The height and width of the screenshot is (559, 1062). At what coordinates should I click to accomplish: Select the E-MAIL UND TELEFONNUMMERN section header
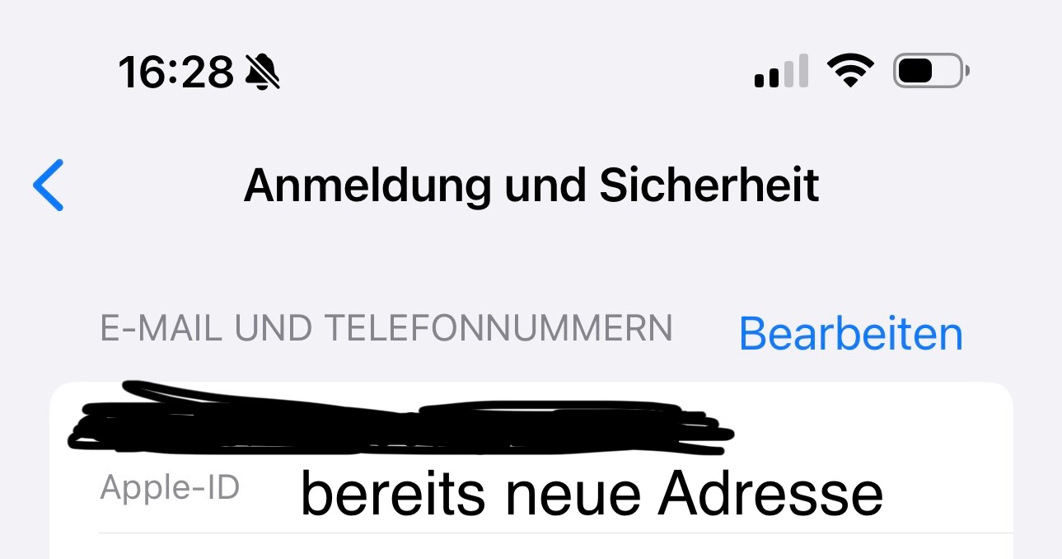tap(386, 328)
